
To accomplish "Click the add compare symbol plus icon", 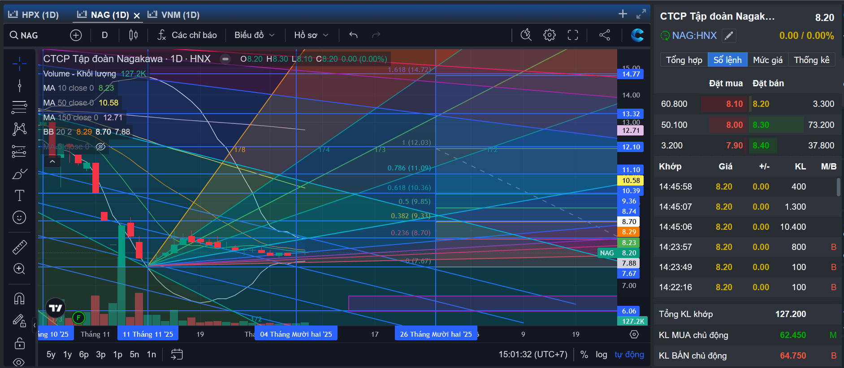I will tap(76, 35).
